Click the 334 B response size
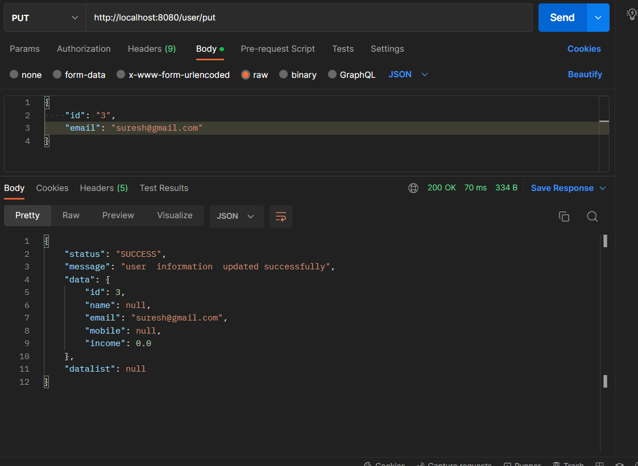The height and width of the screenshot is (466, 638). click(x=506, y=188)
